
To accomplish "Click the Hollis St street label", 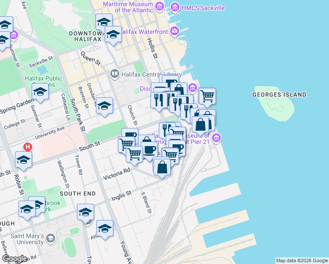I will click(152, 48).
